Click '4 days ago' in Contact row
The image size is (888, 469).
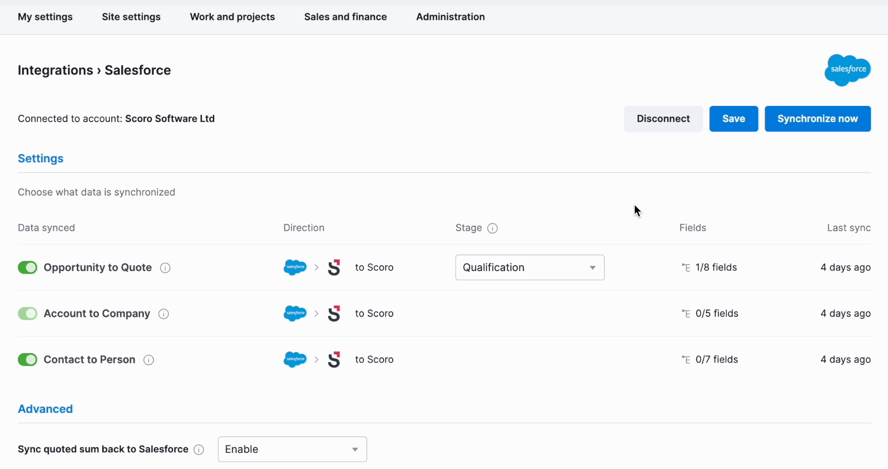click(x=845, y=359)
